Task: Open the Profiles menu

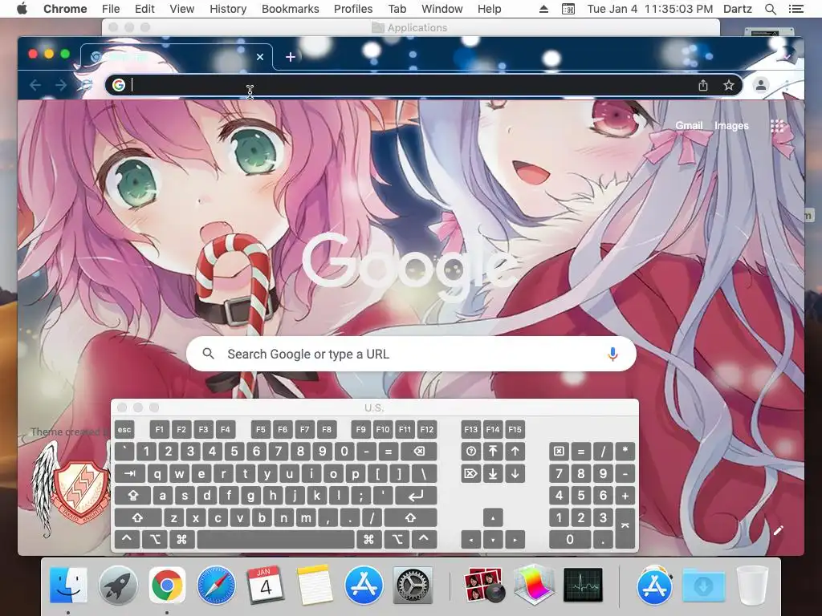Action: 353,9
